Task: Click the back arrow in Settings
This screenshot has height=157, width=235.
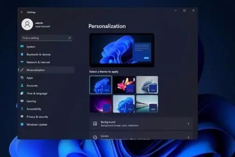Action: 22,12
